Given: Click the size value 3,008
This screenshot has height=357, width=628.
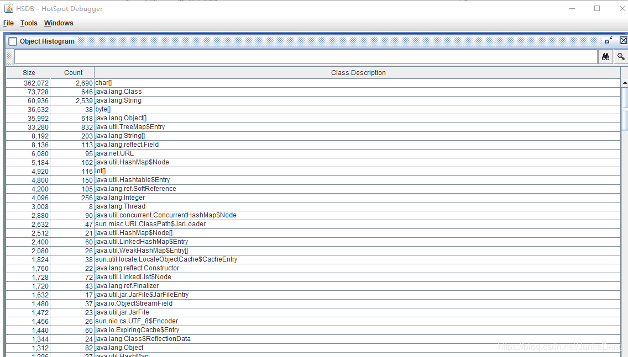Looking at the screenshot, I should point(40,207).
